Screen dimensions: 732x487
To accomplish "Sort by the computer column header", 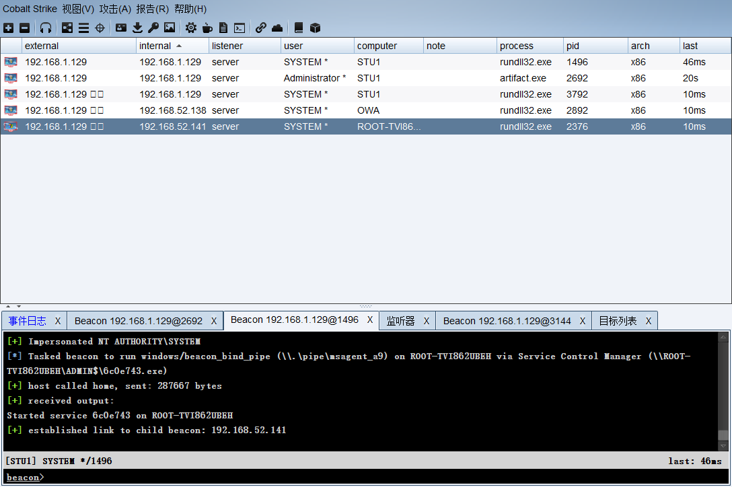I will click(389, 46).
